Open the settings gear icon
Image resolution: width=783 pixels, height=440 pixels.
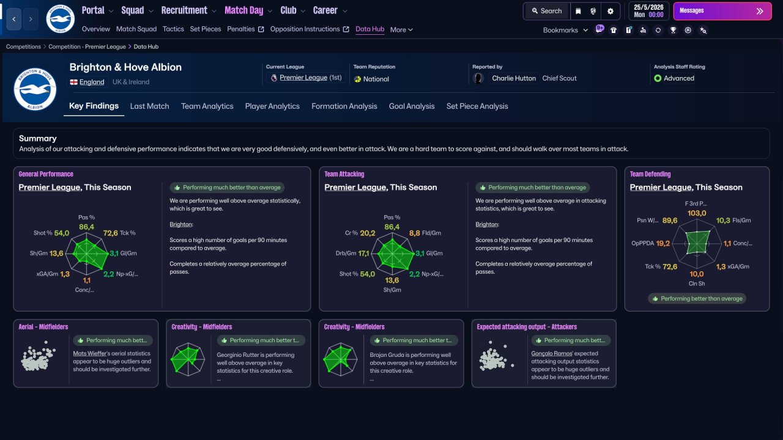[610, 11]
